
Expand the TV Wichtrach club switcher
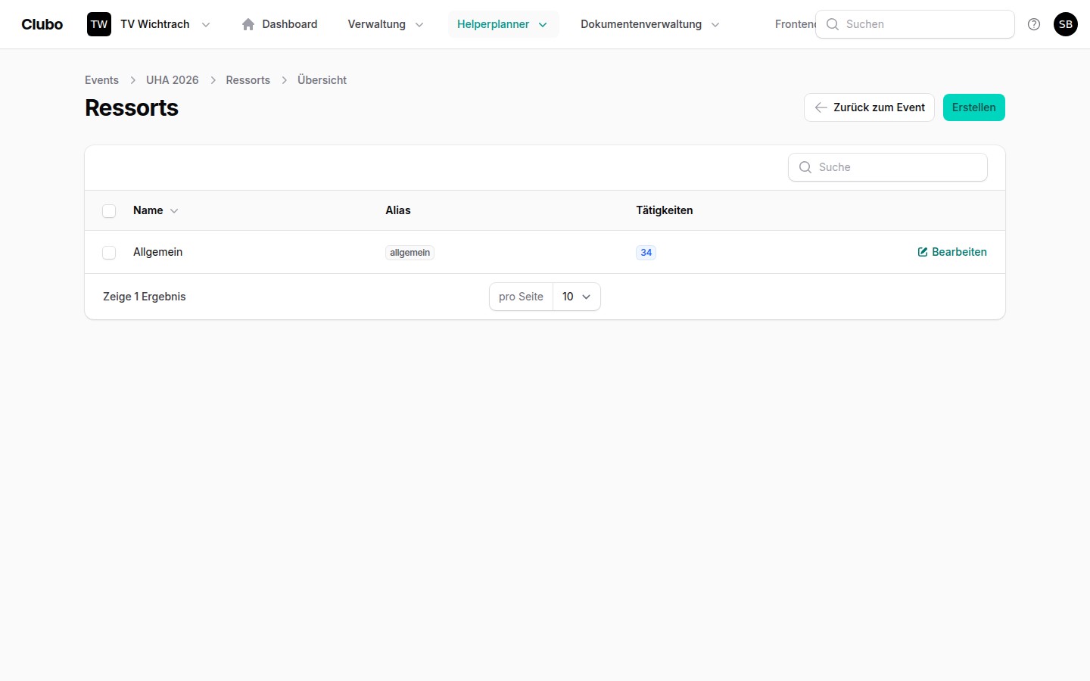click(164, 24)
